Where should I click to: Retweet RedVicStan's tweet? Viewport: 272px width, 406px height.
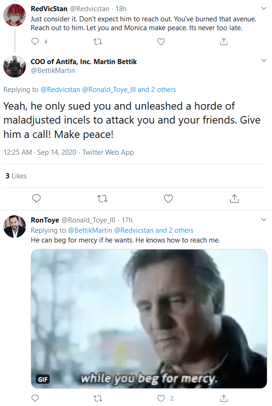[x=98, y=42]
